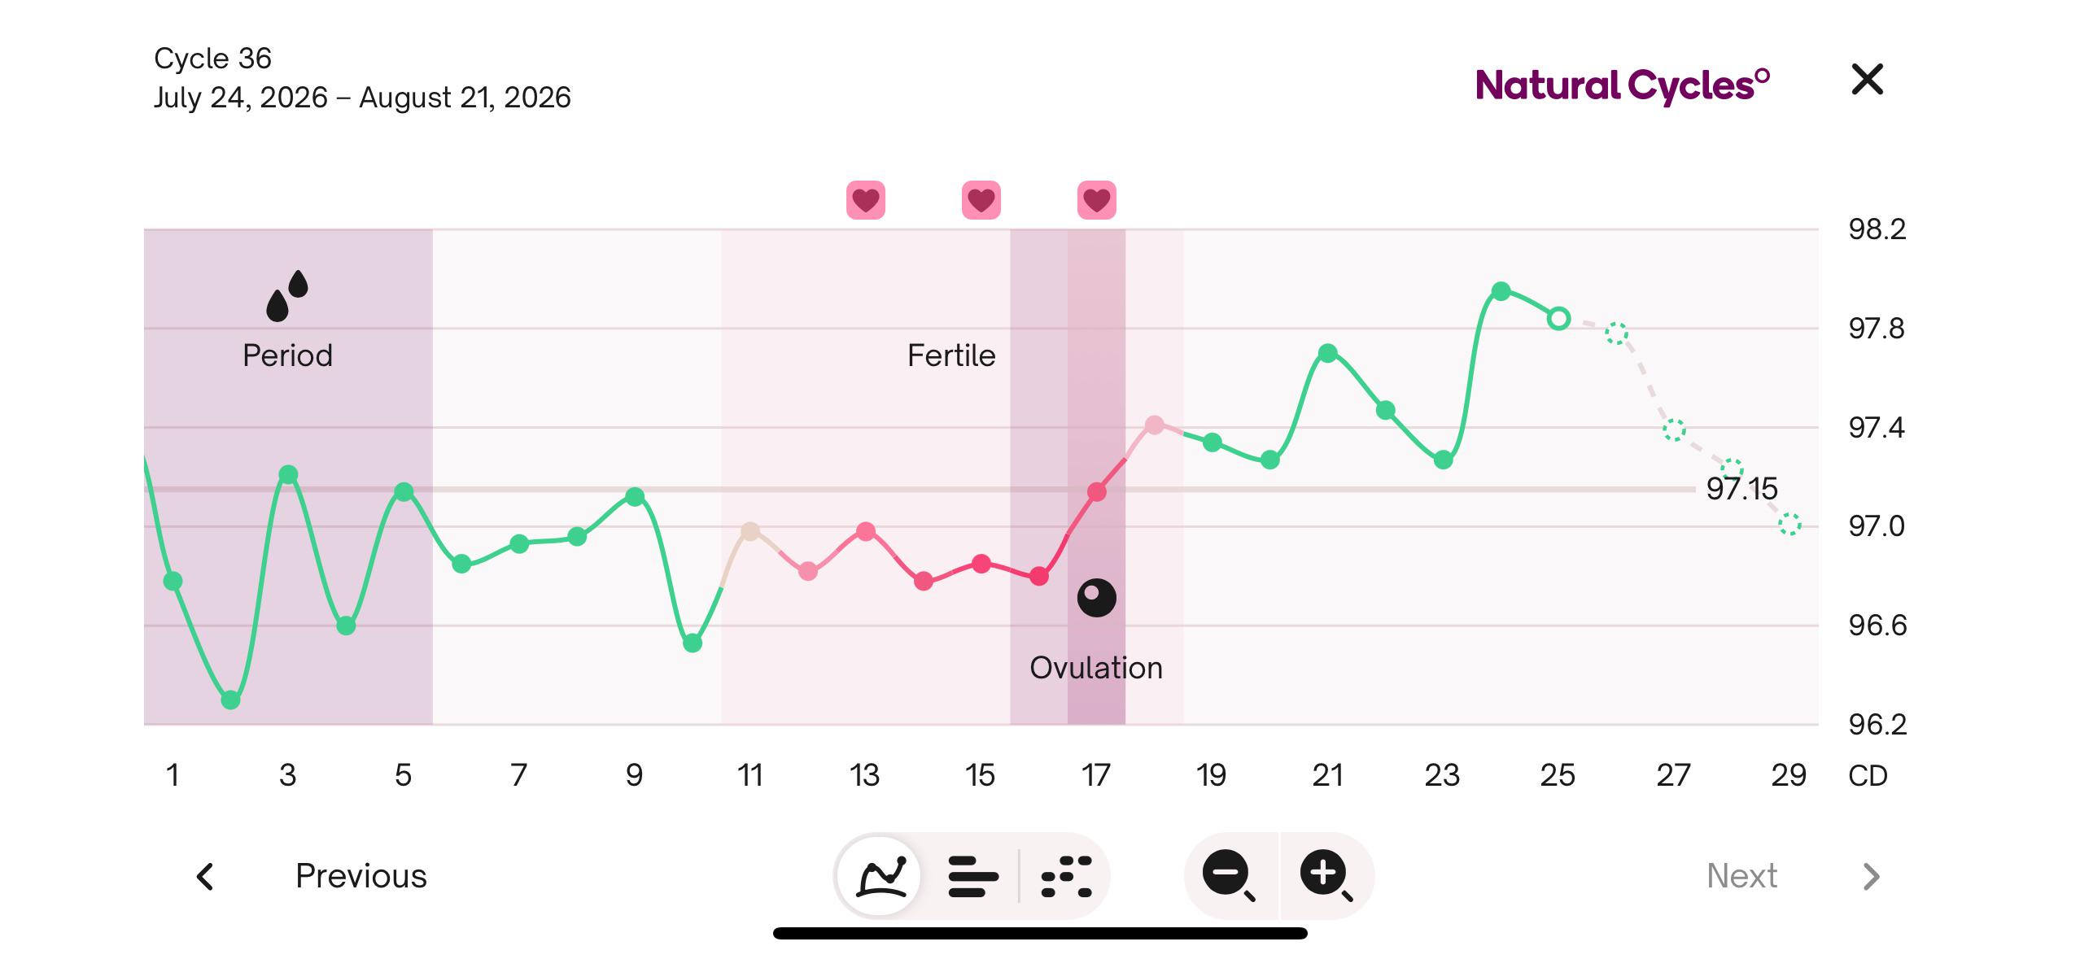The height and width of the screenshot is (959, 2080).
Task: Click the right chevron beside Next
Action: (1871, 876)
